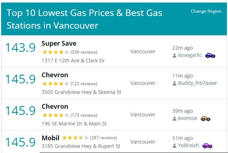Click the user icon next to ilovegarlic
Viewport: 228px width, 153px height.
(174, 55)
